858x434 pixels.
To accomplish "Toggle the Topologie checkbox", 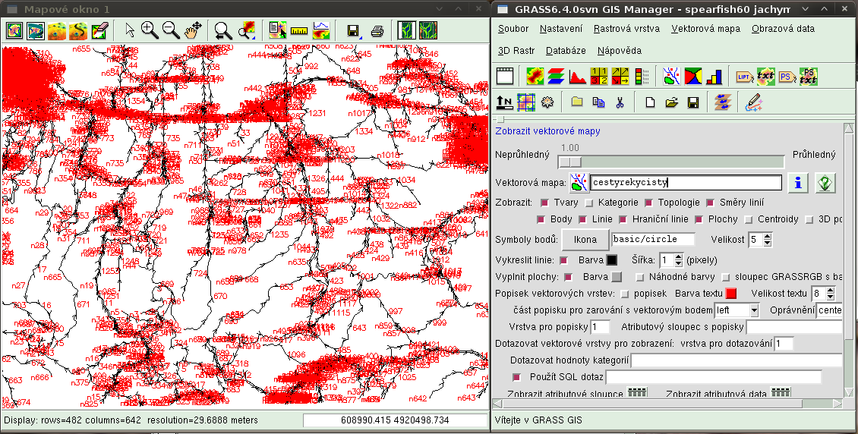I will pos(648,203).
